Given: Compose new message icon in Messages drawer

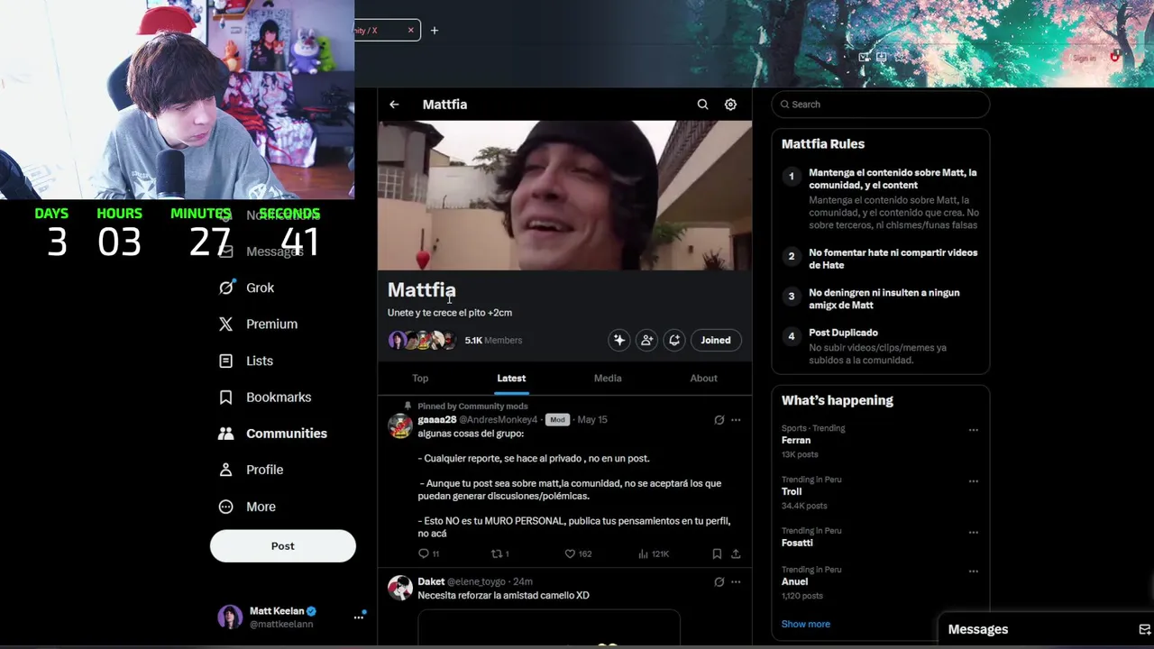Looking at the screenshot, I should point(1144,630).
